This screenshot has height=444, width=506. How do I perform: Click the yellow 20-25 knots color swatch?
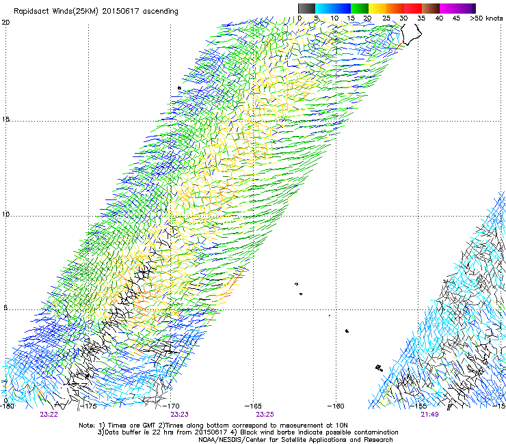377,8
